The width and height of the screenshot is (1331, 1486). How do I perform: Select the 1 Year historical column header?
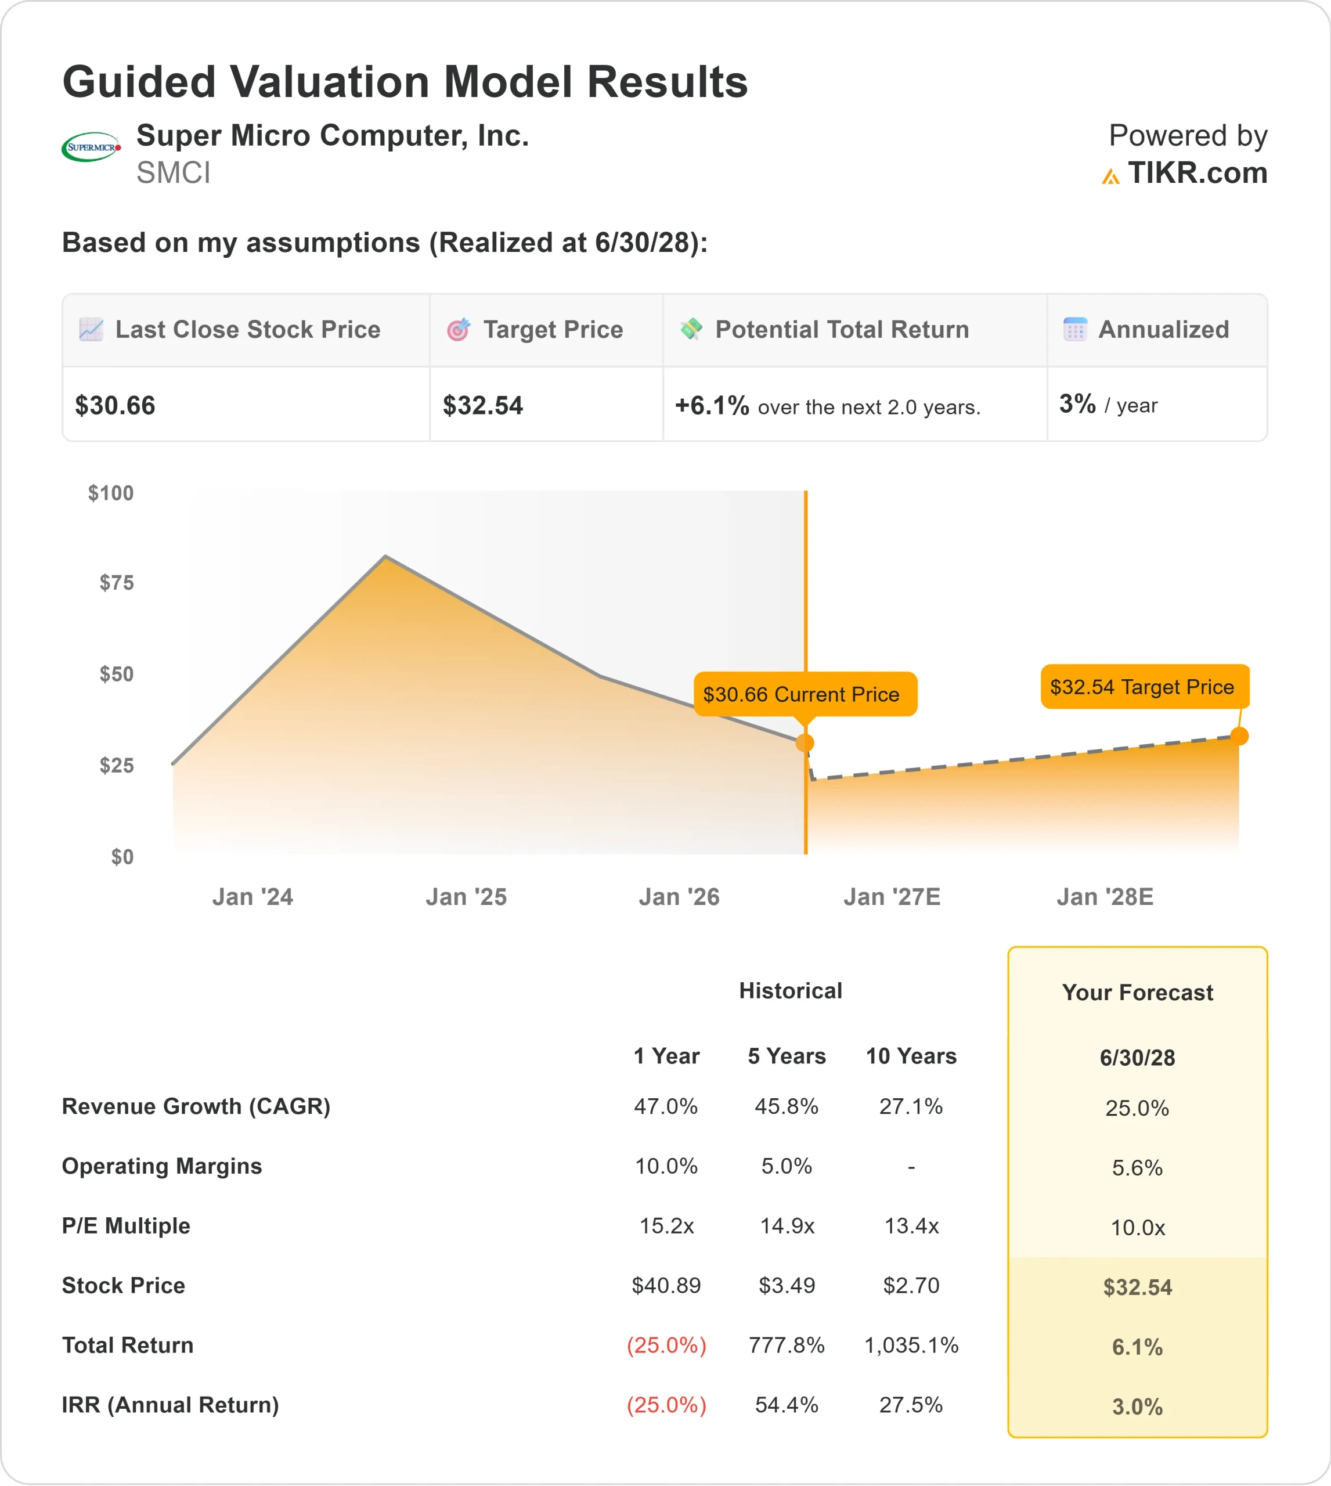pyautogui.click(x=666, y=1056)
